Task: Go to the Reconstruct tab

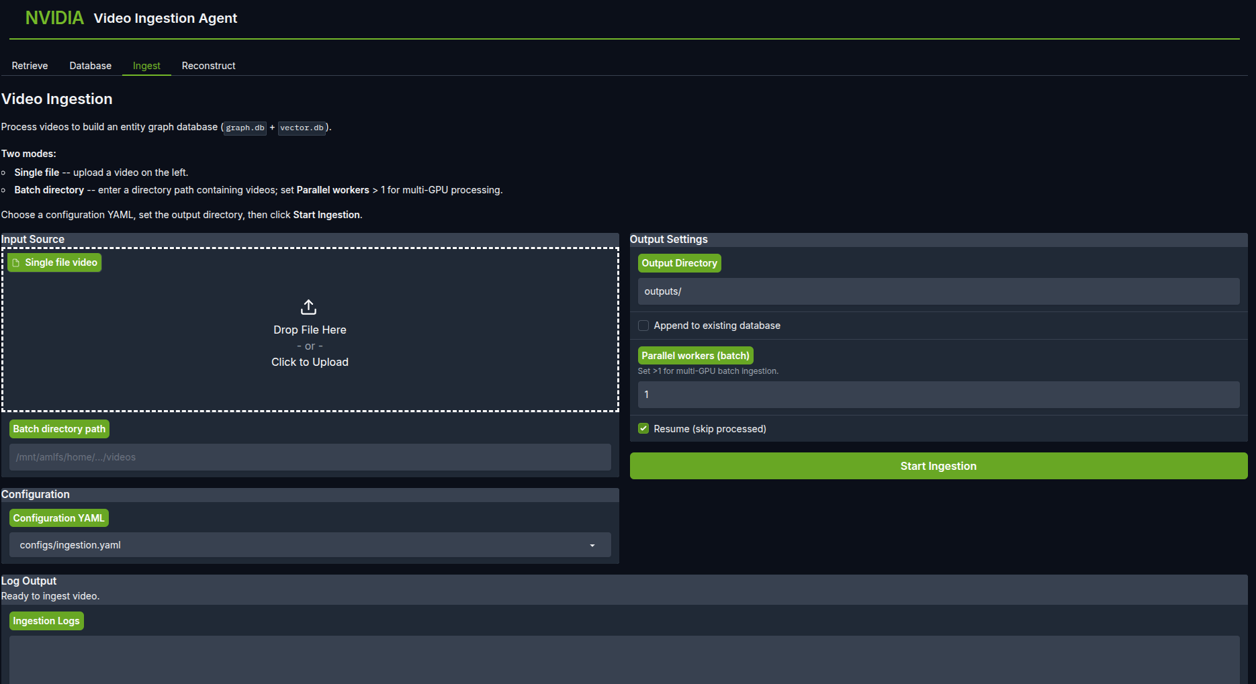Action: click(208, 66)
